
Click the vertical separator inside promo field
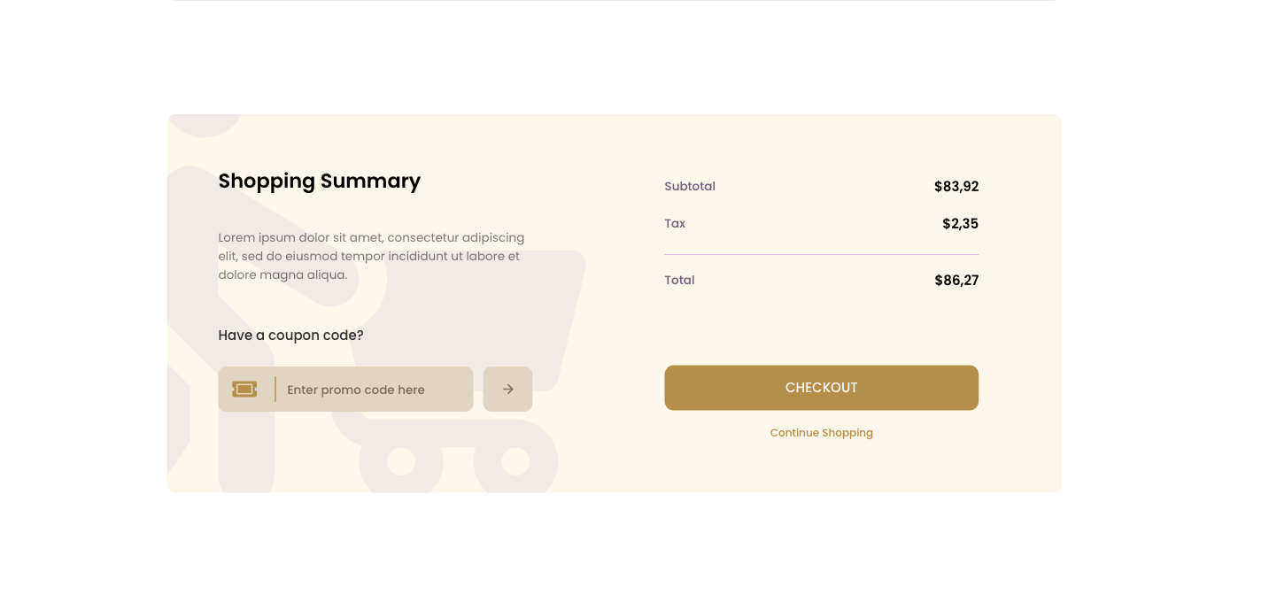tap(275, 390)
